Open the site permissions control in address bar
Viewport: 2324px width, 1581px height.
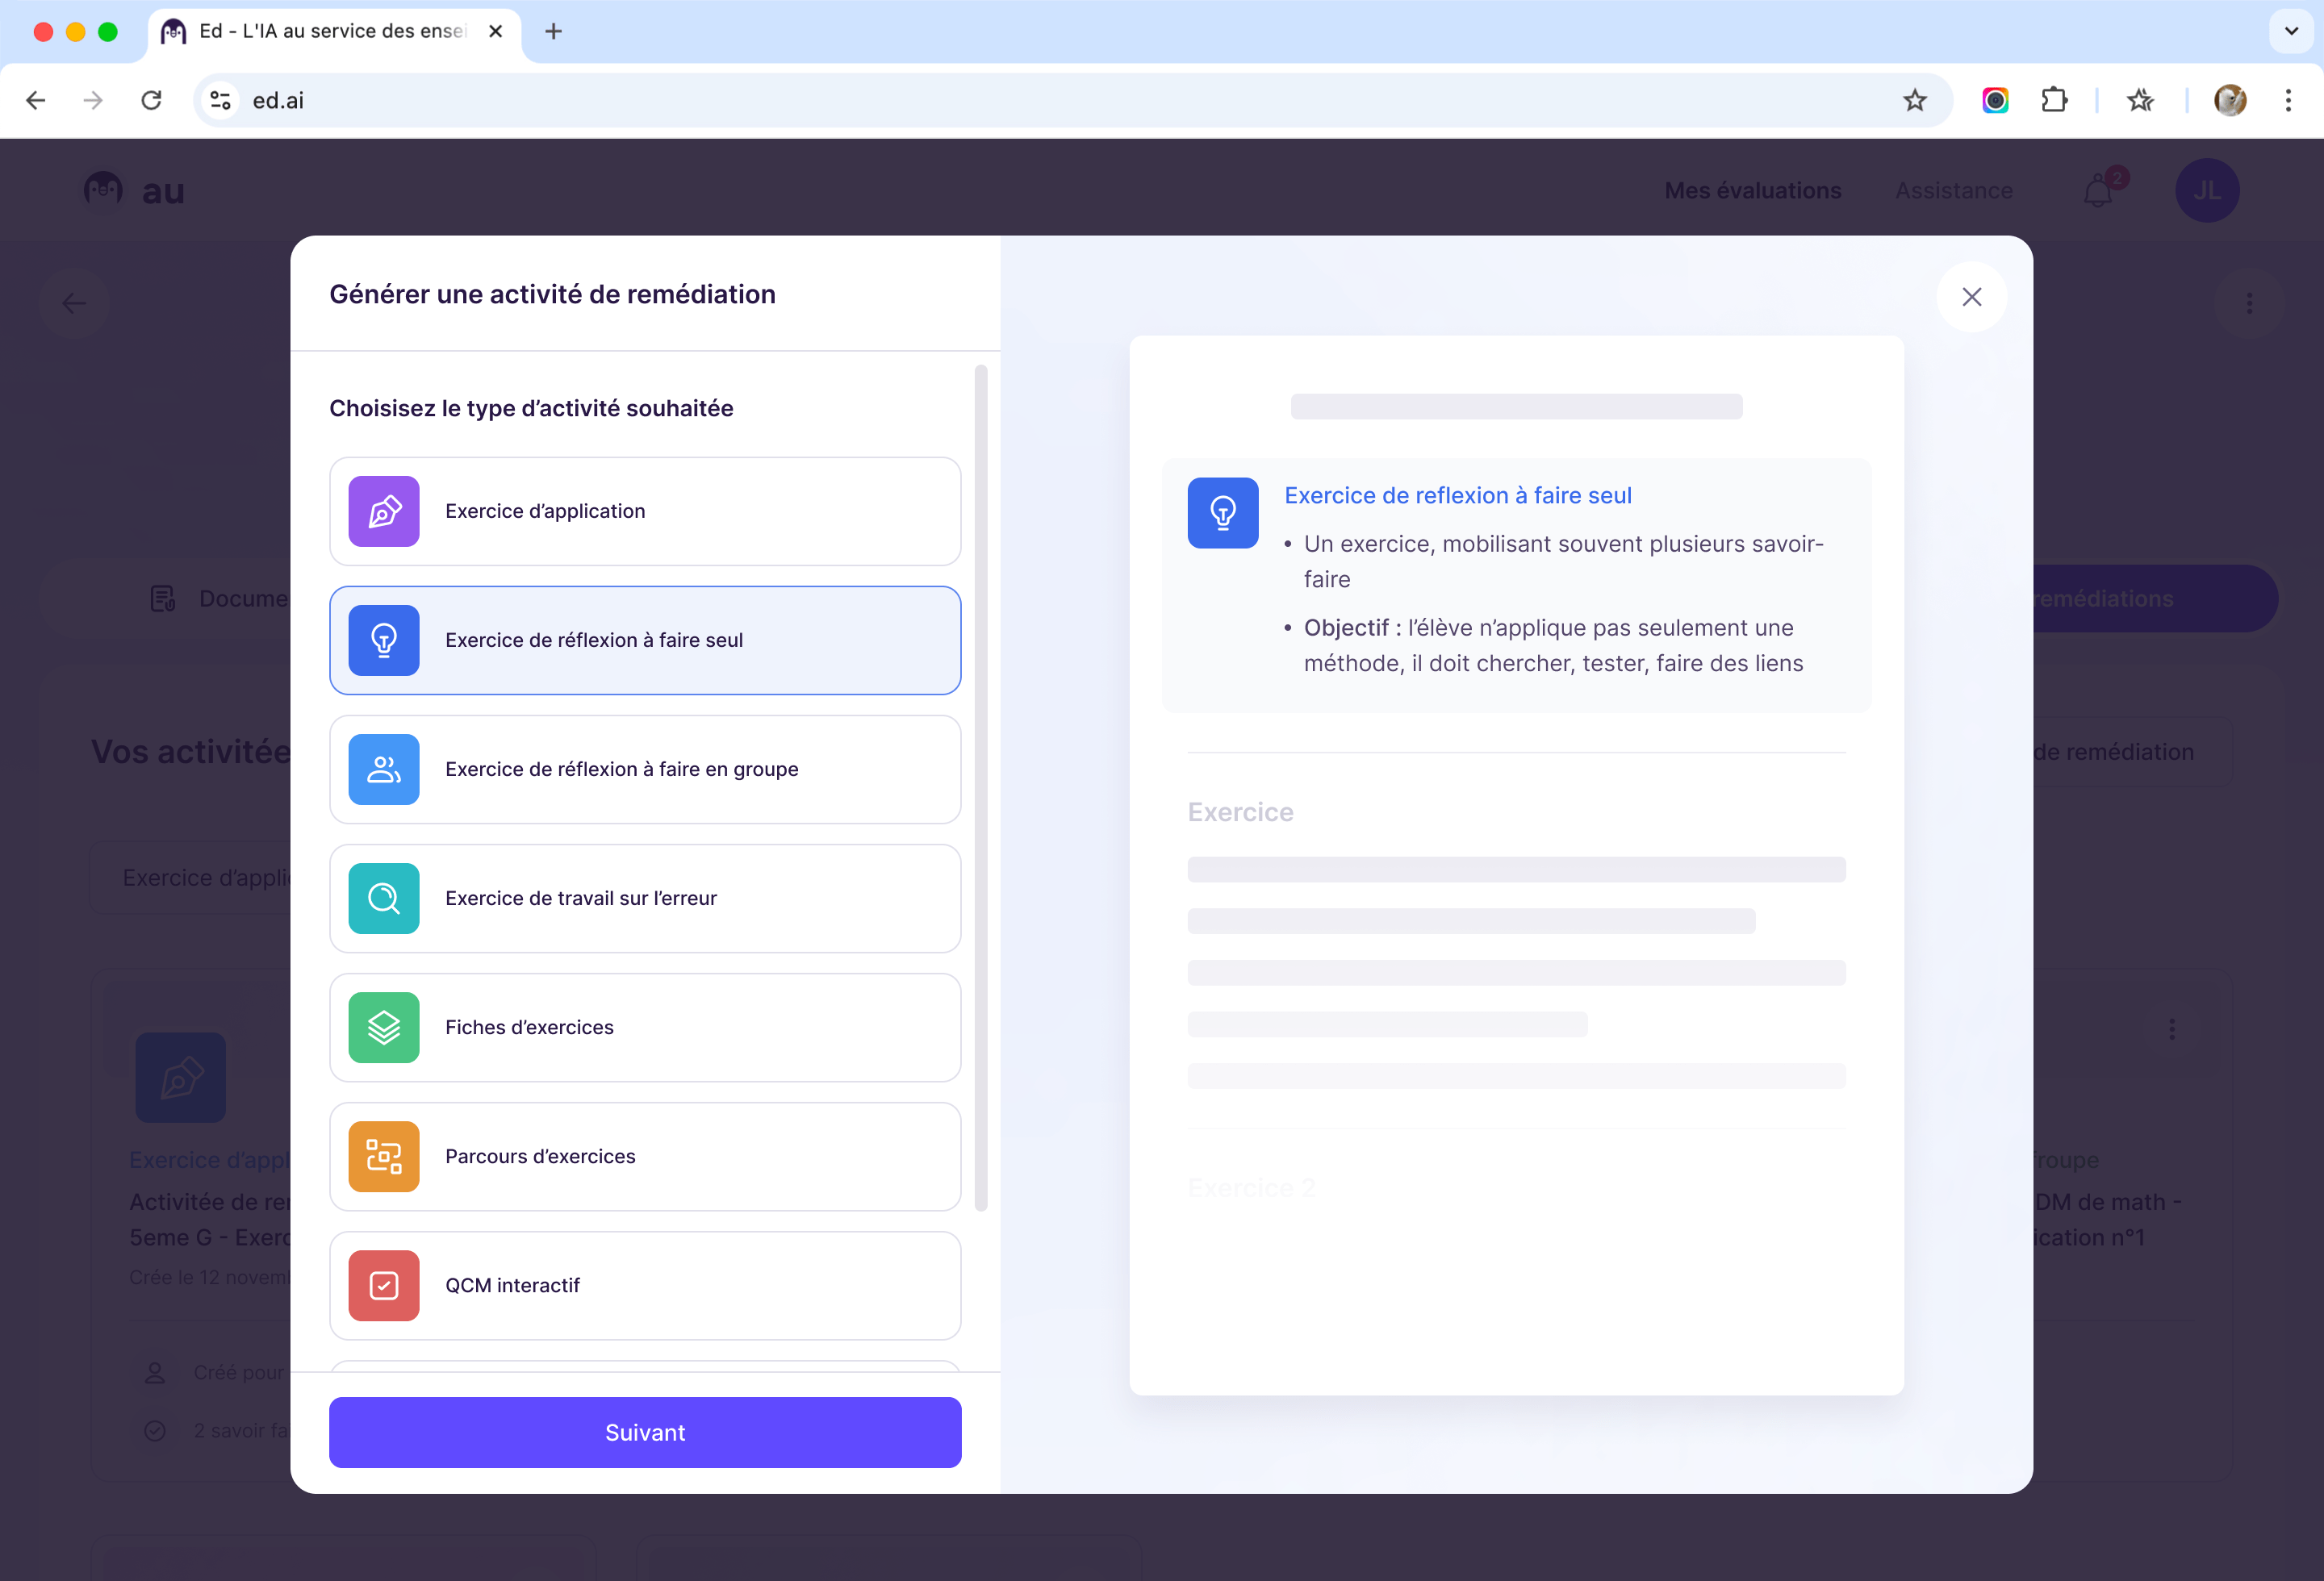(220, 100)
